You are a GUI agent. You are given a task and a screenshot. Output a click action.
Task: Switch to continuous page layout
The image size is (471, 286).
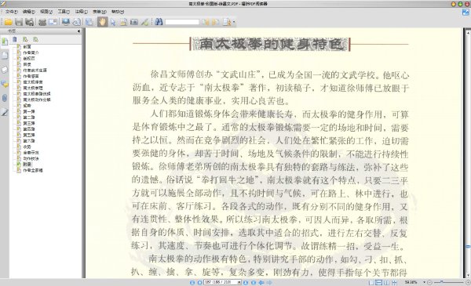(x=379, y=282)
